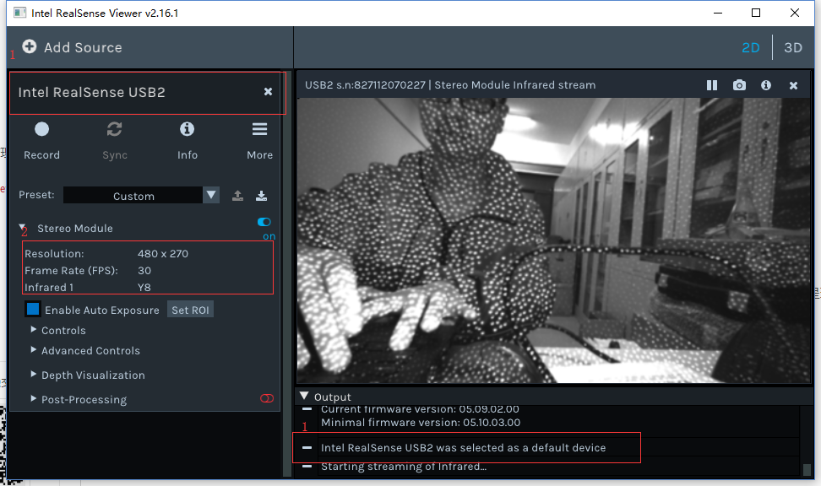Viewport: 821px width, 486px height.
Task: Enable the Post-Processing toggle
Action: click(267, 398)
